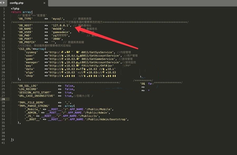Click the <?php opening tag
This screenshot has width=237, height=155.
[x=15, y=9]
